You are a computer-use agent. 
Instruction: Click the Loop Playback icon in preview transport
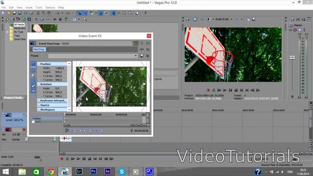214,90
